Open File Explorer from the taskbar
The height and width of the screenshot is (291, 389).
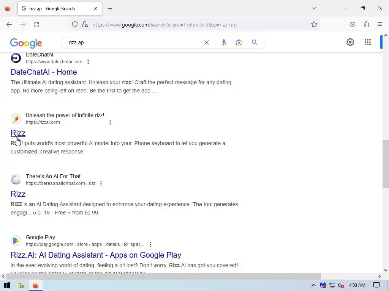pos(21,286)
